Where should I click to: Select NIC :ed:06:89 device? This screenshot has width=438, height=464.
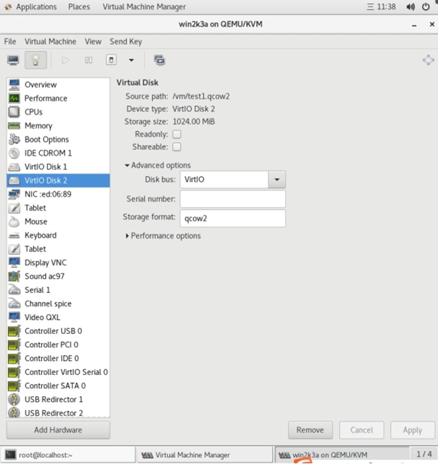[58, 194]
